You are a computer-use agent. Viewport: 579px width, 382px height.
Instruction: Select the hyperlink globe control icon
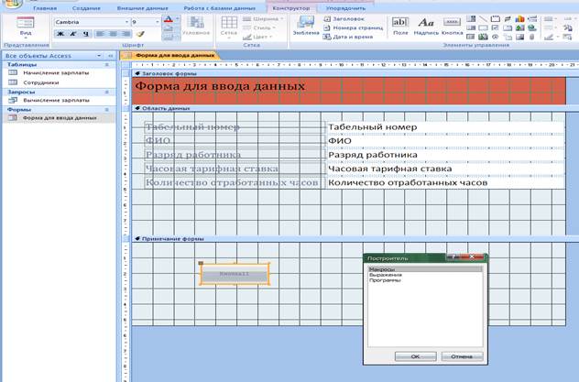click(531, 27)
